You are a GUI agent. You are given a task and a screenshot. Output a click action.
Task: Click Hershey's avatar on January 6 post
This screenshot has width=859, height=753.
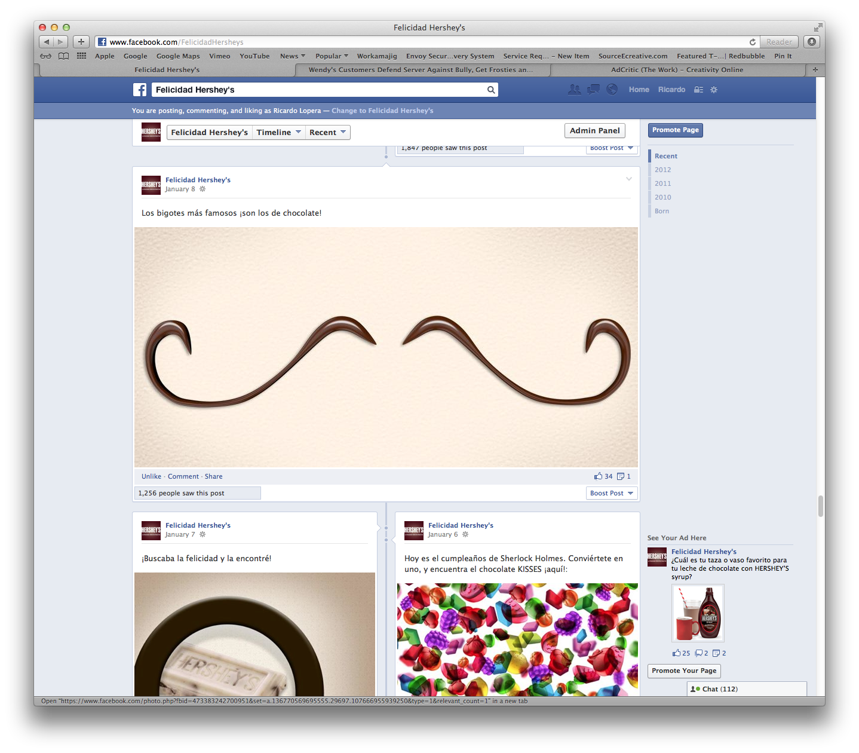[414, 530]
